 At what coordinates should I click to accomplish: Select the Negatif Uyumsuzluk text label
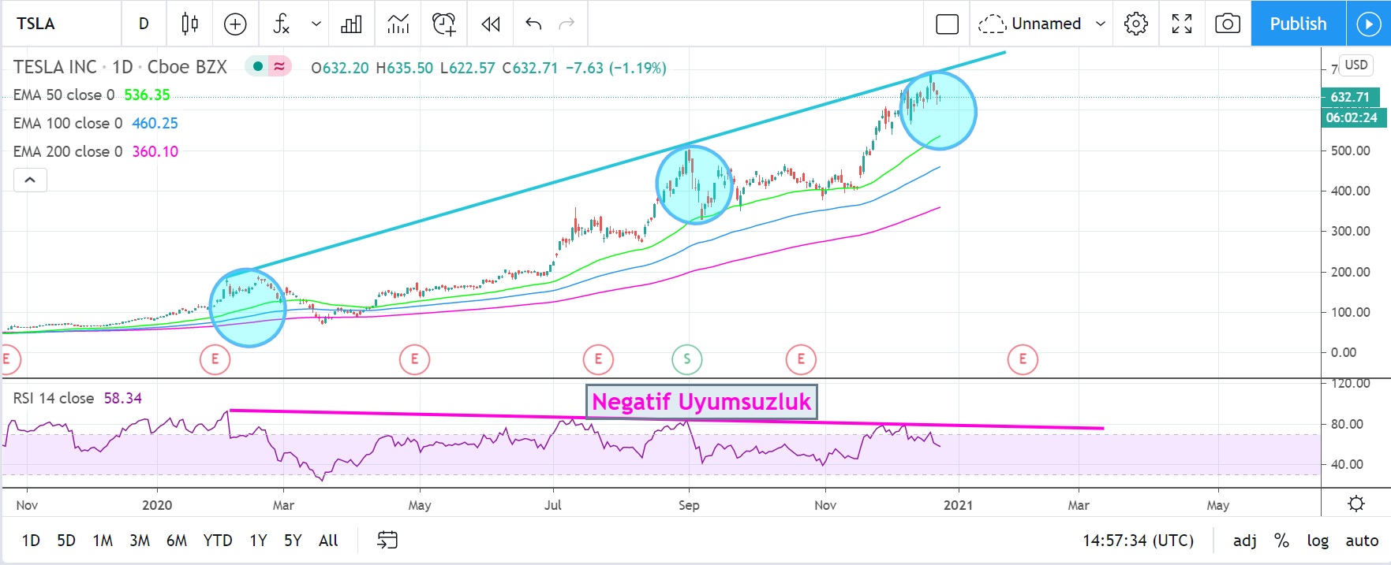(x=701, y=402)
